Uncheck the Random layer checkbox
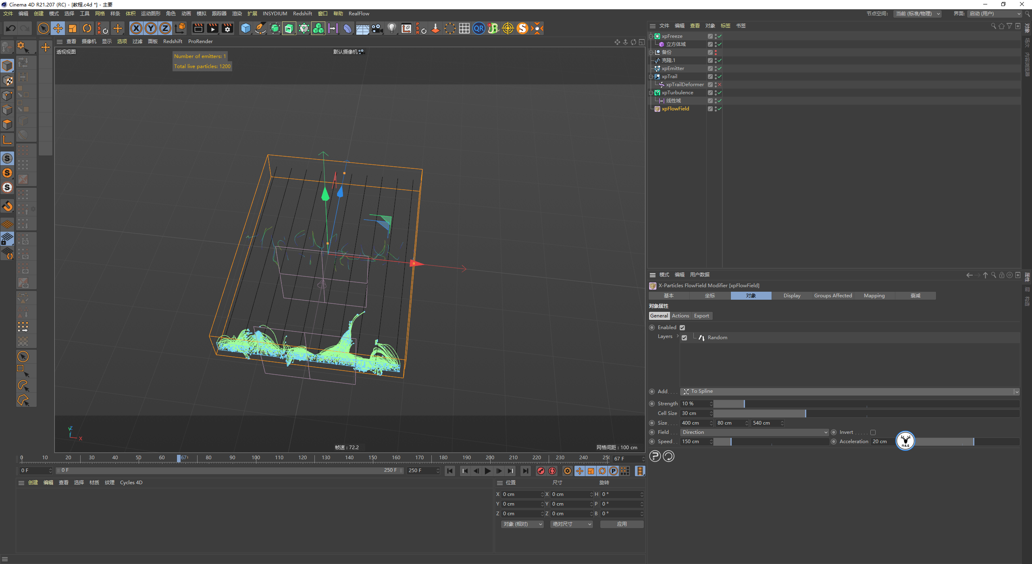This screenshot has height=564, width=1032. pos(685,338)
